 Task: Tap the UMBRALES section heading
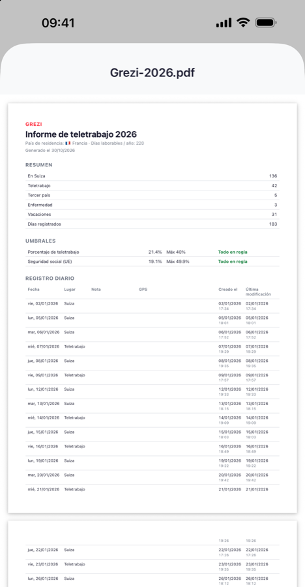pos(40,241)
